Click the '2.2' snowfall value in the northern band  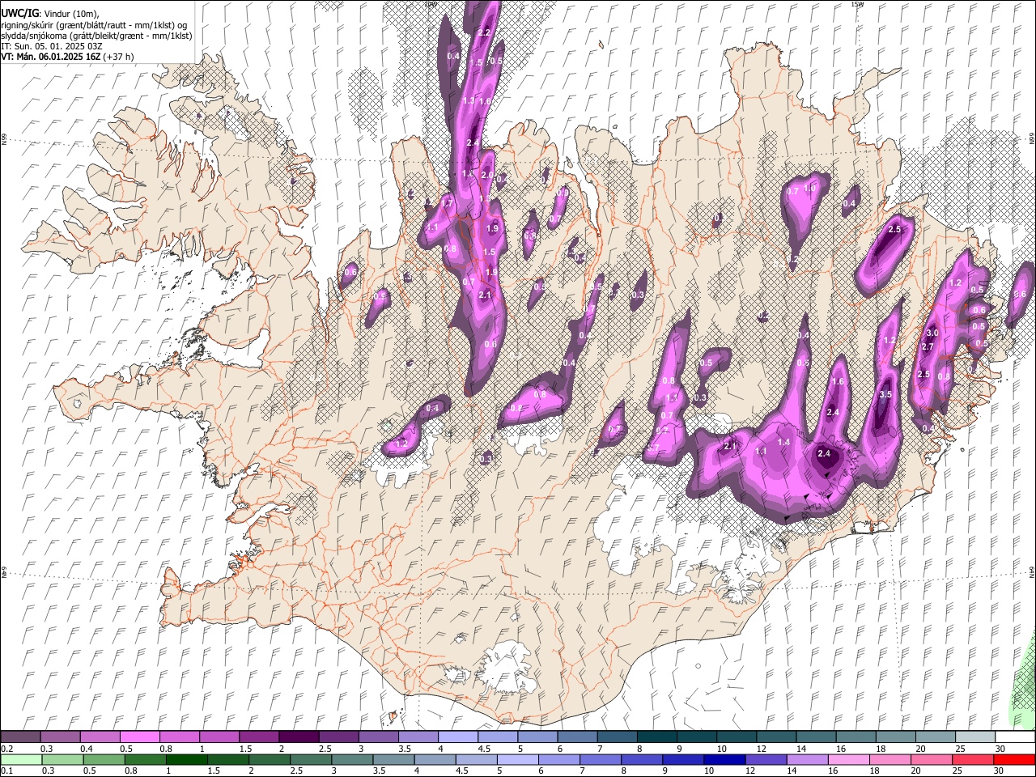tap(484, 32)
